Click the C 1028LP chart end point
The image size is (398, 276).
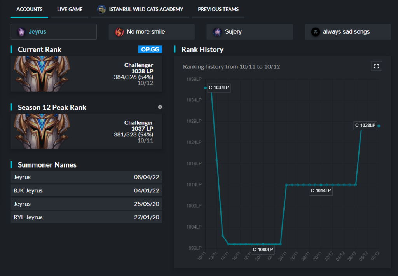coord(379,126)
